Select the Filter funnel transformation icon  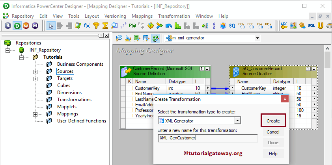96,26
